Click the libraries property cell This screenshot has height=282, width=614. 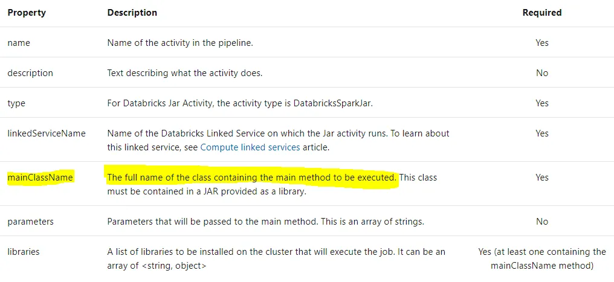tap(24, 252)
